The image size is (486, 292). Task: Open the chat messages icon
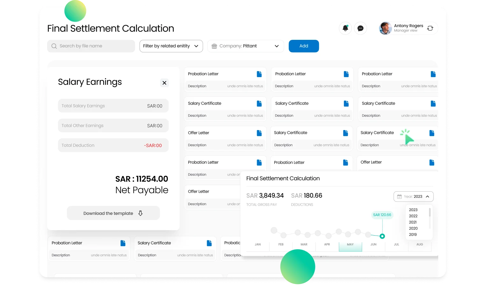[x=361, y=28]
